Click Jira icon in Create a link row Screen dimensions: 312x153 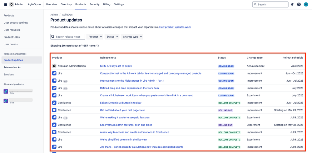[54, 95]
